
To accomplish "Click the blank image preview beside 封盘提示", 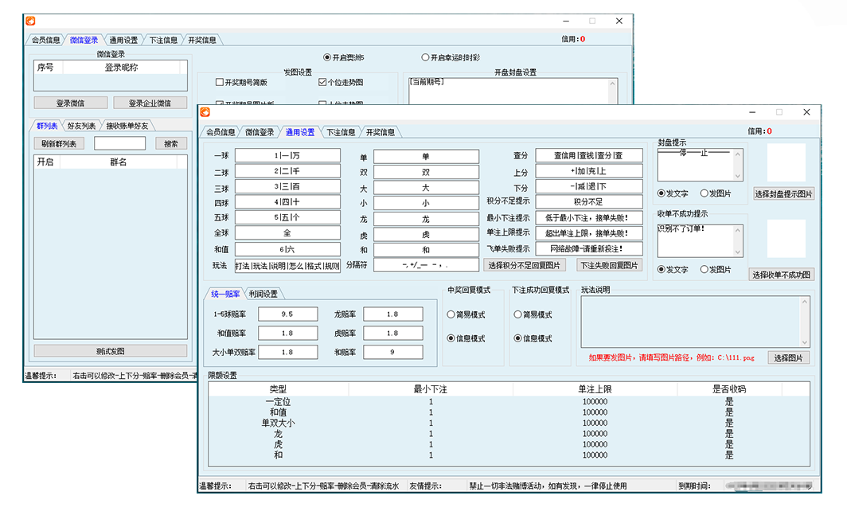I will click(x=785, y=162).
